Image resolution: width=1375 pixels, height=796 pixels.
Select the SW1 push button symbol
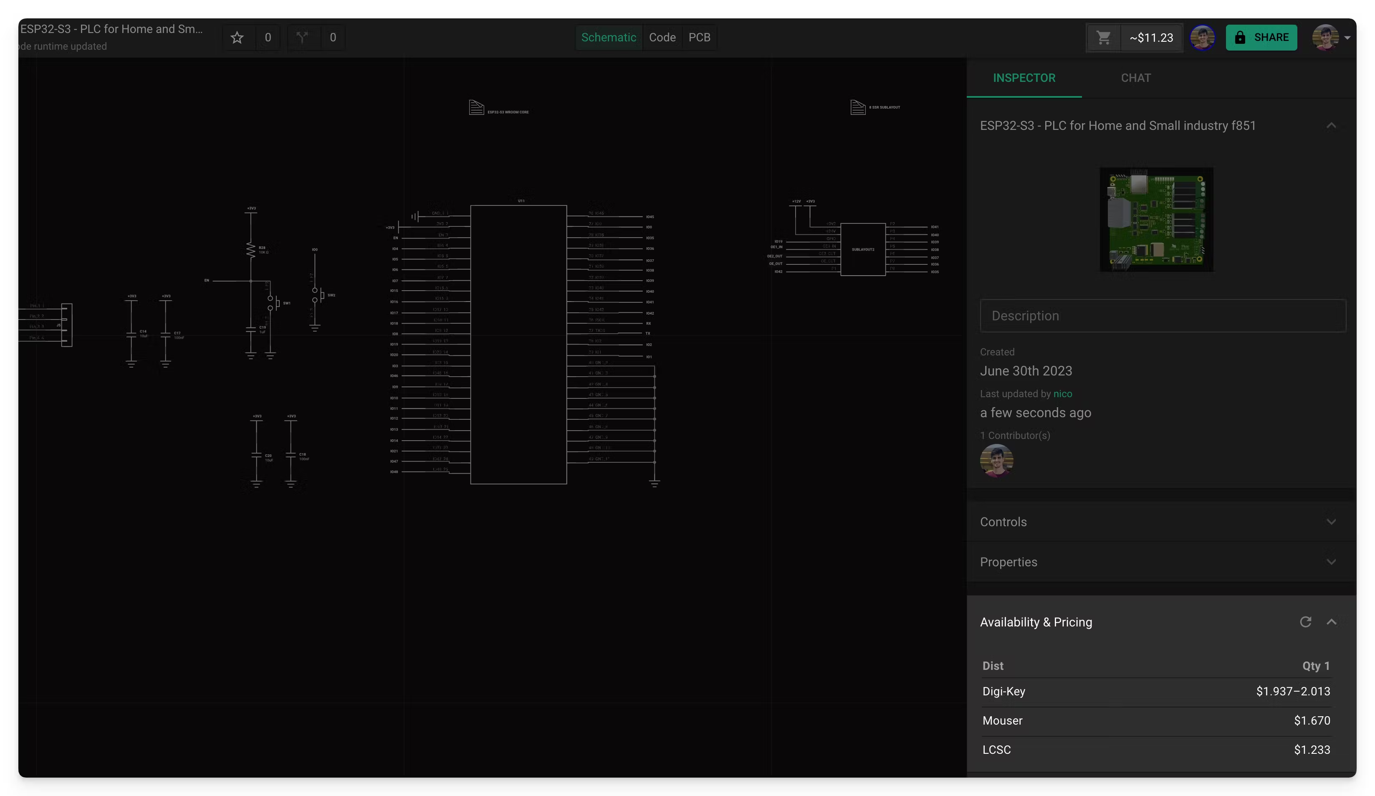(273, 303)
